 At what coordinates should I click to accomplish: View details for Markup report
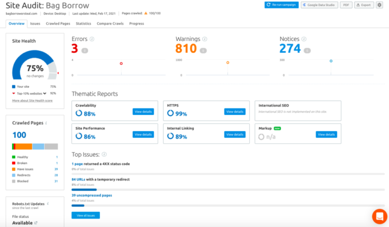pyautogui.click(x=326, y=134)
